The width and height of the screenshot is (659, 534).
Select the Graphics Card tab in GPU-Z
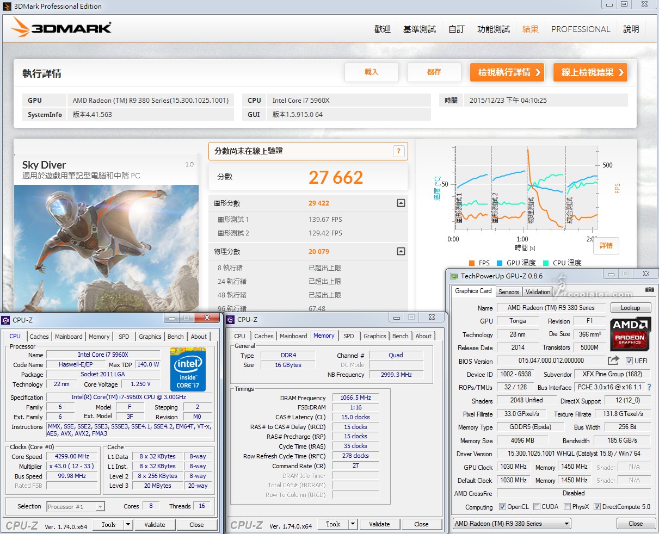pyautogui.click(x=473, y=291)
